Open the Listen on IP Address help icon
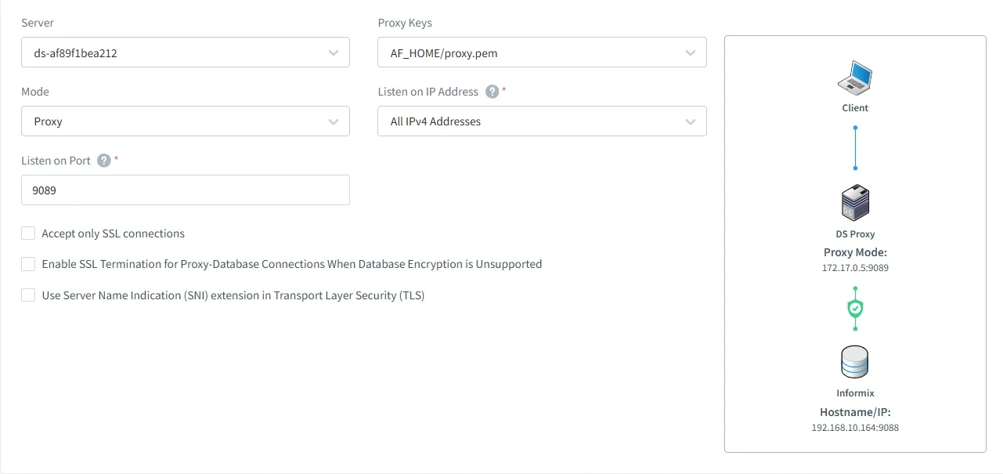The width and height of the screenshot is (1003, 474). coord(492,91)
